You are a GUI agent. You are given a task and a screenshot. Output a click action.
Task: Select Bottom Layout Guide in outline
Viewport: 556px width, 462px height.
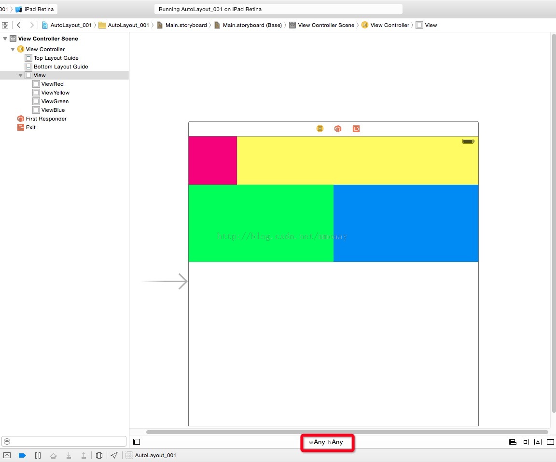(x=64, y=67)
